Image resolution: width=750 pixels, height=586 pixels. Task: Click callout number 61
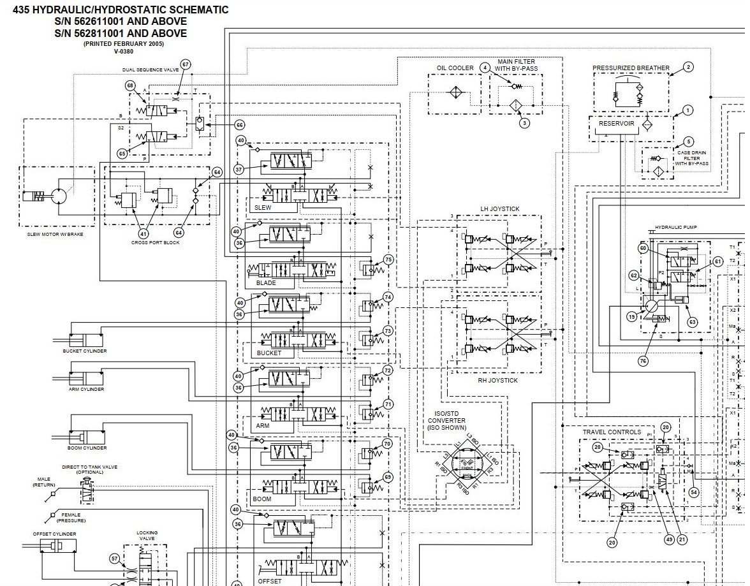[x=718, y=261]
